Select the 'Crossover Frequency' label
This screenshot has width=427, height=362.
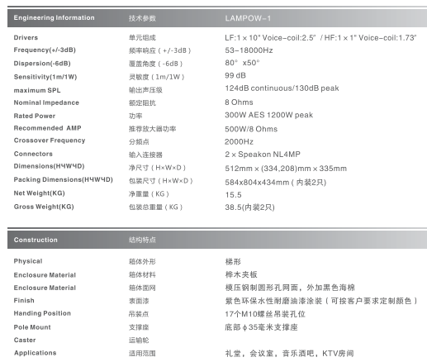[x=50, y=141]
